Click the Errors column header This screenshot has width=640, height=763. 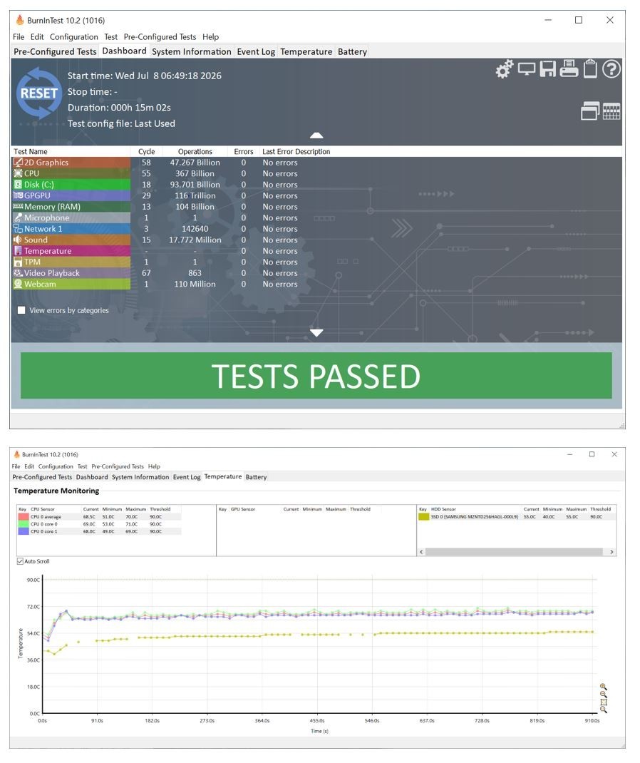(x=244, y=152)
